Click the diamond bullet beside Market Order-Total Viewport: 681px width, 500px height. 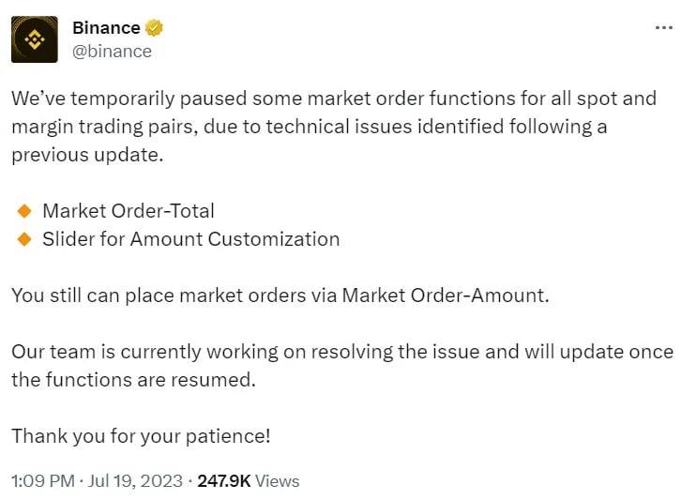point(24,211)
